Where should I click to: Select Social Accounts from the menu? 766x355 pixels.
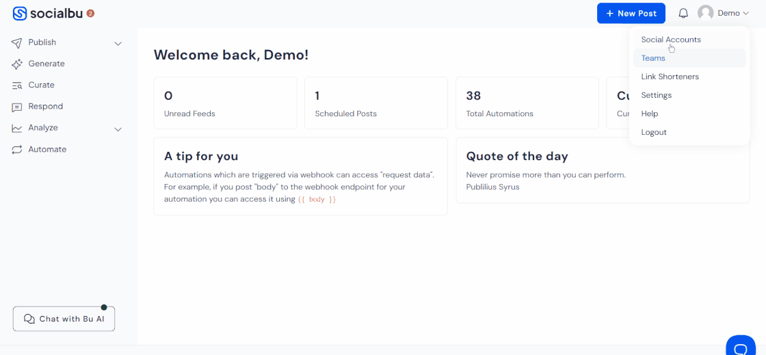[x=671, y=40]
